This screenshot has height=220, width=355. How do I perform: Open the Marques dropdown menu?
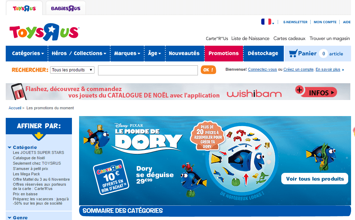(127, 53)
